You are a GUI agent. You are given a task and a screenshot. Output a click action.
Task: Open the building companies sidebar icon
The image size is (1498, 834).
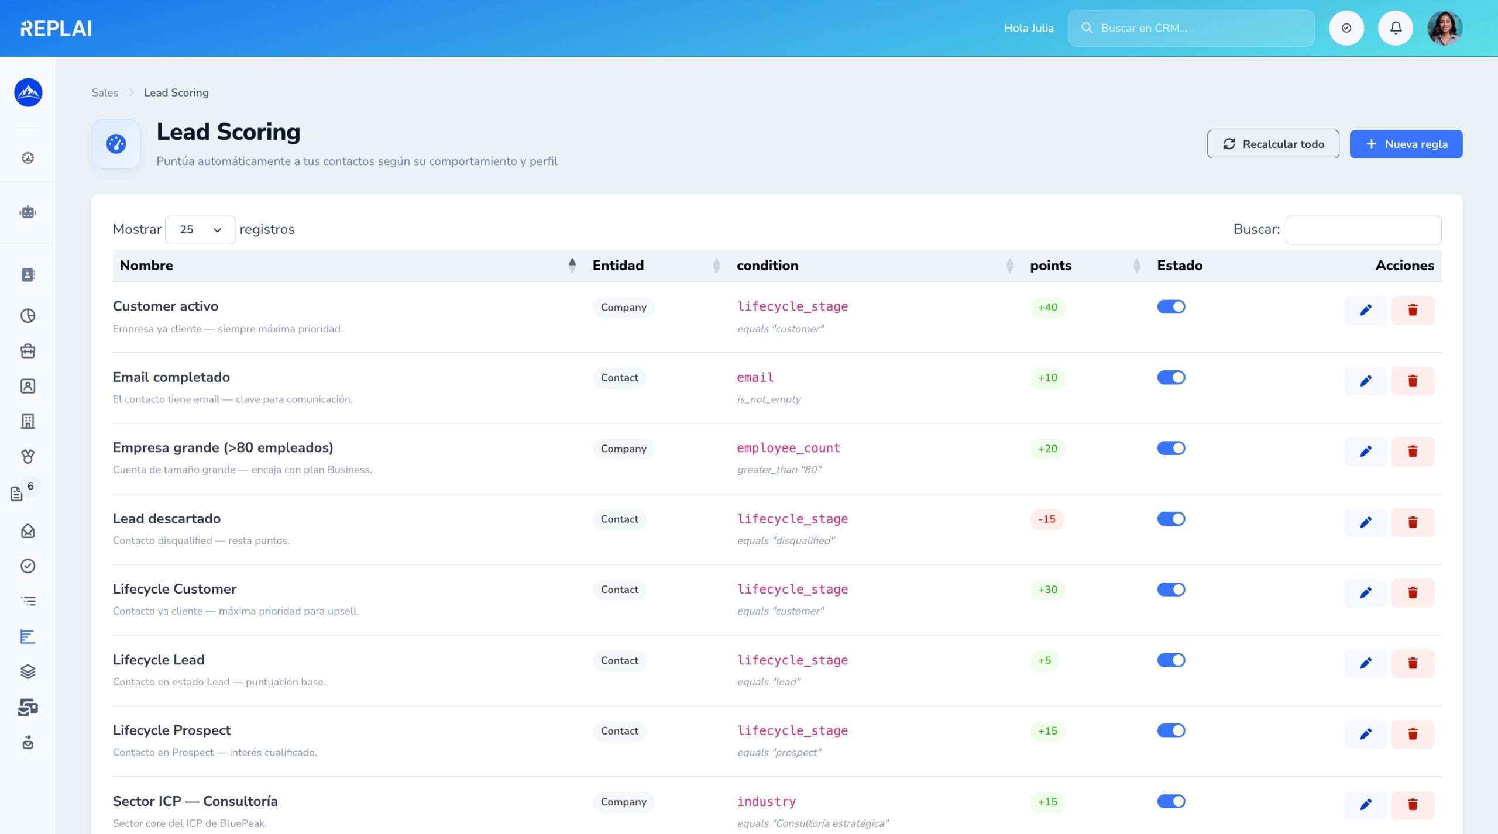pos(28,421)
